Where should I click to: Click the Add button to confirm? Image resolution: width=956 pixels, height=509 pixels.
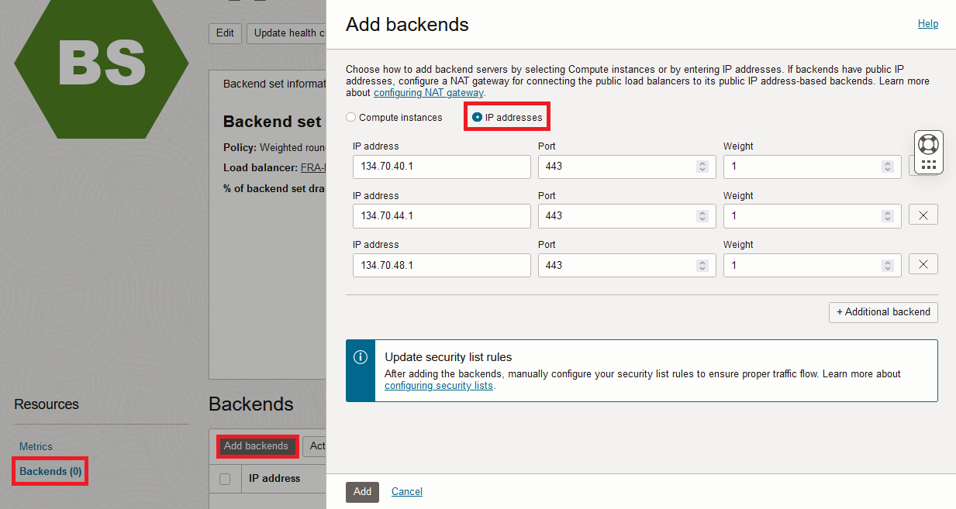pyautogui.click(x=362, y=491)
